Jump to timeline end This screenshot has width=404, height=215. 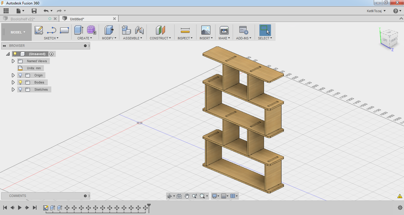pos(34,208)
